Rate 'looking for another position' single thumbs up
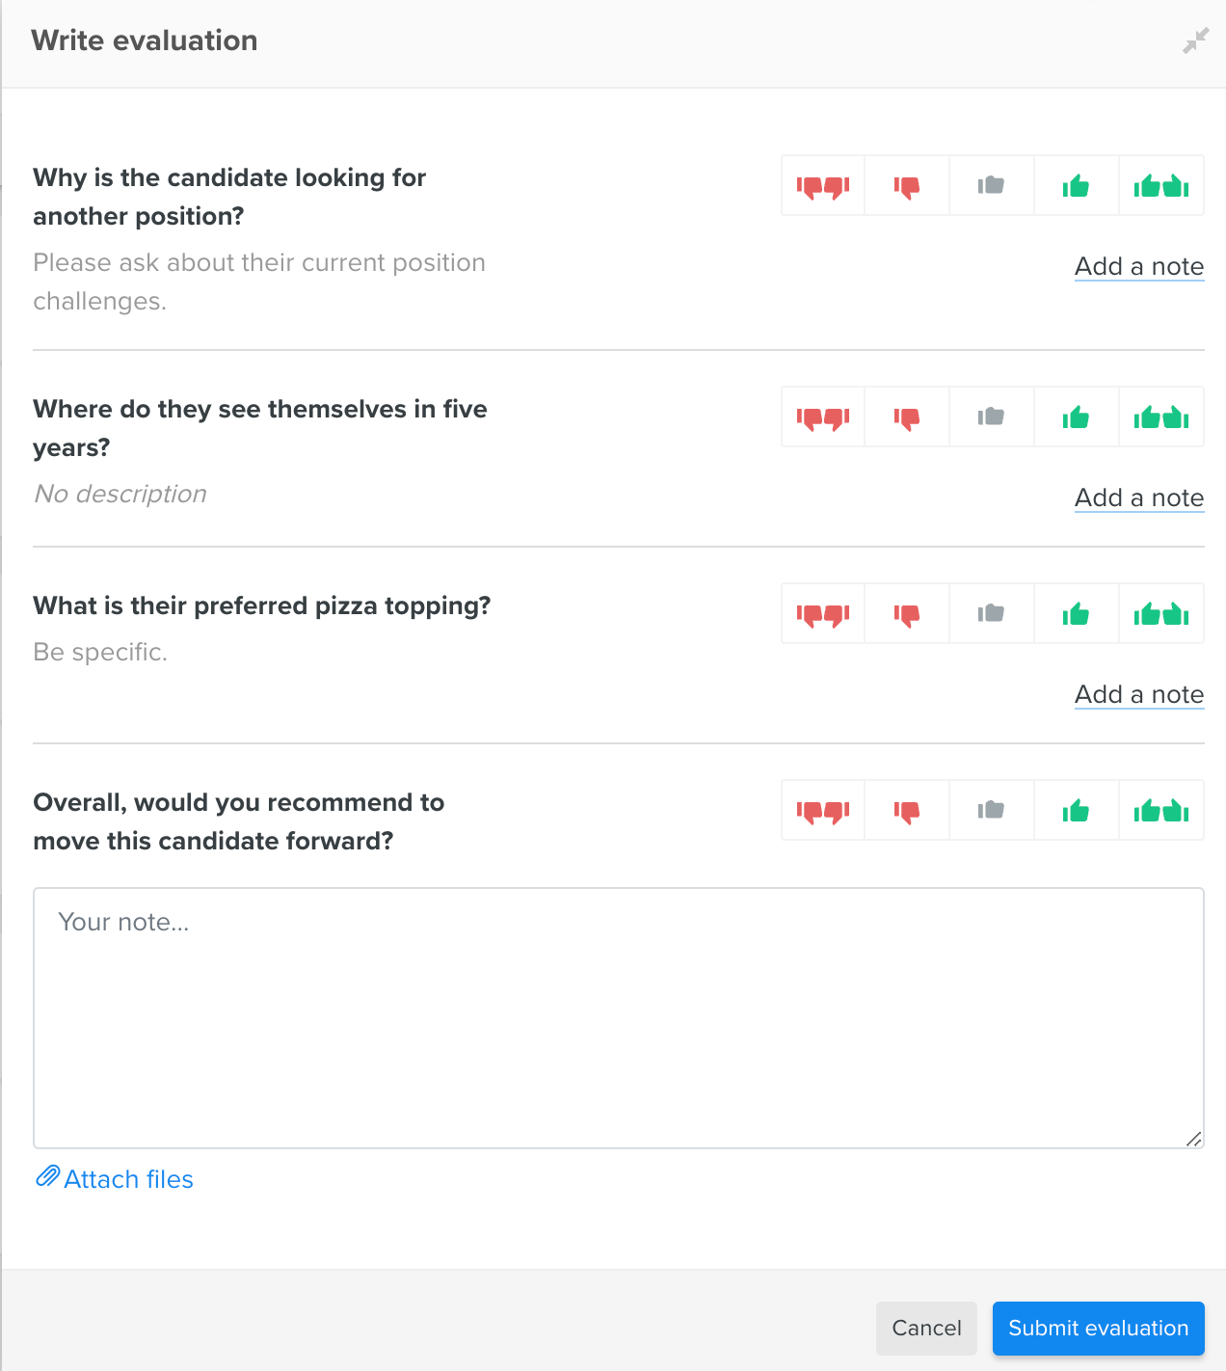This screenshot has width=1226, height=1371. click(1076, 186)
